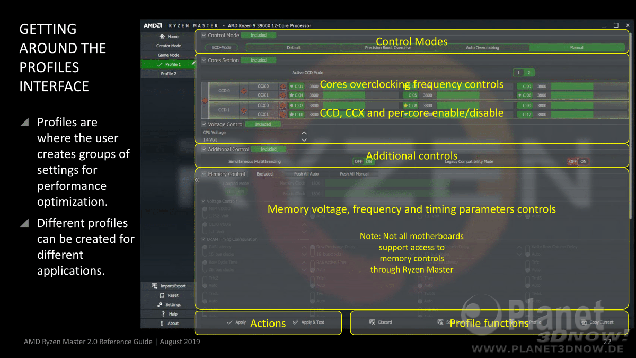Select Auto Overclocking mode
Viewport: 636px width, 358px height.
coord(482,48)
